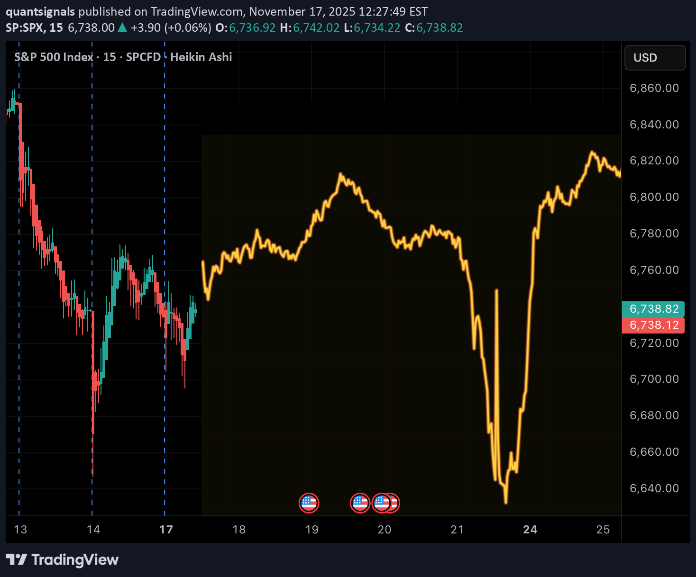Click the US flag event icon below Nov 19
The image size is (696, 577).
(x=309, y=503)
